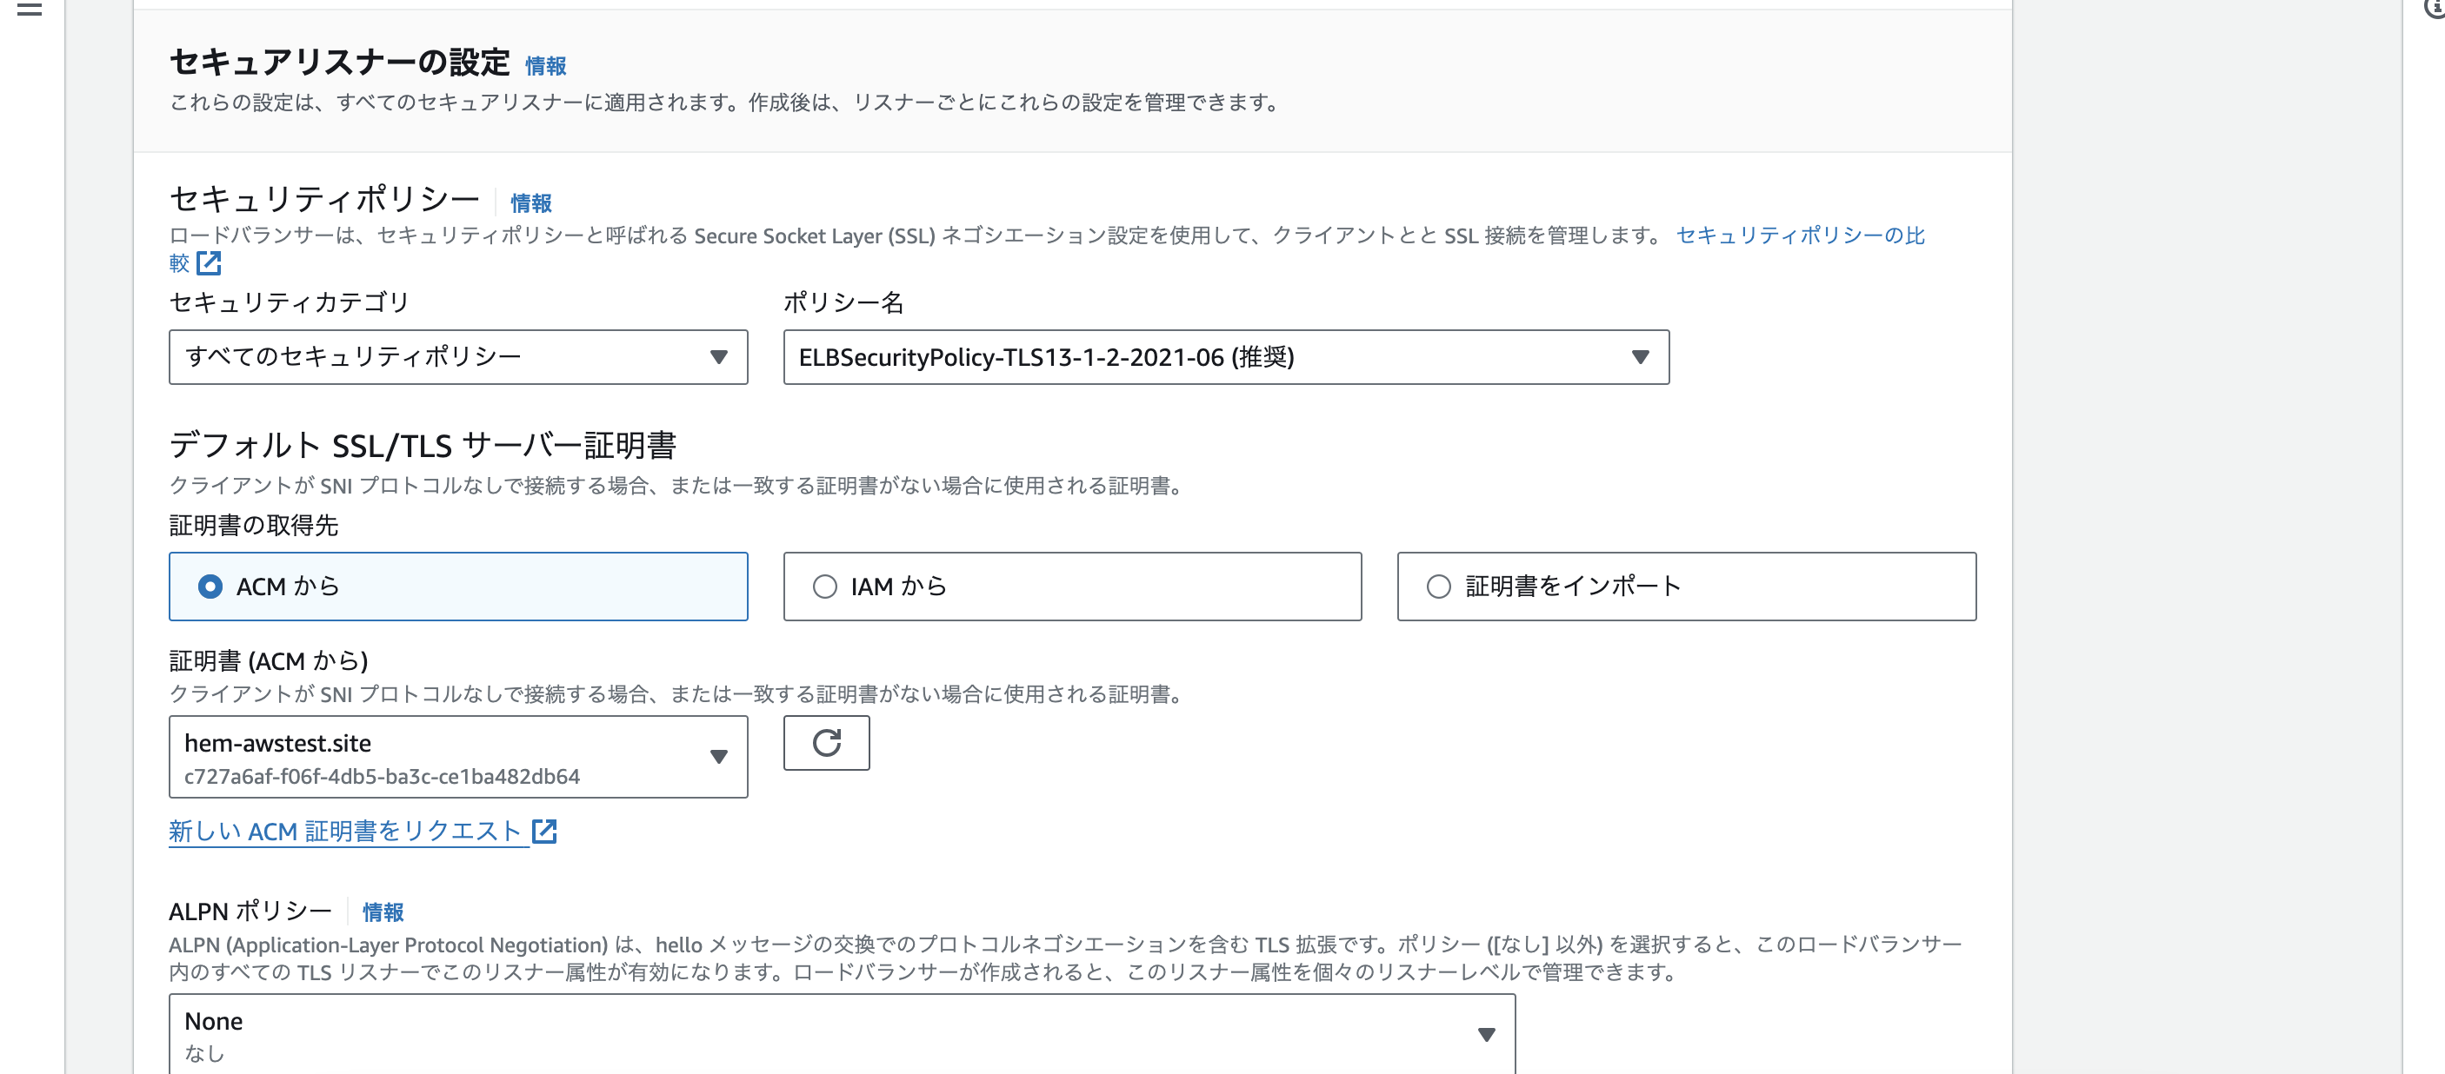Screen dimensions: 2445x1074
Task: Select the IAM から radio option
Action: click(1073, 587)
